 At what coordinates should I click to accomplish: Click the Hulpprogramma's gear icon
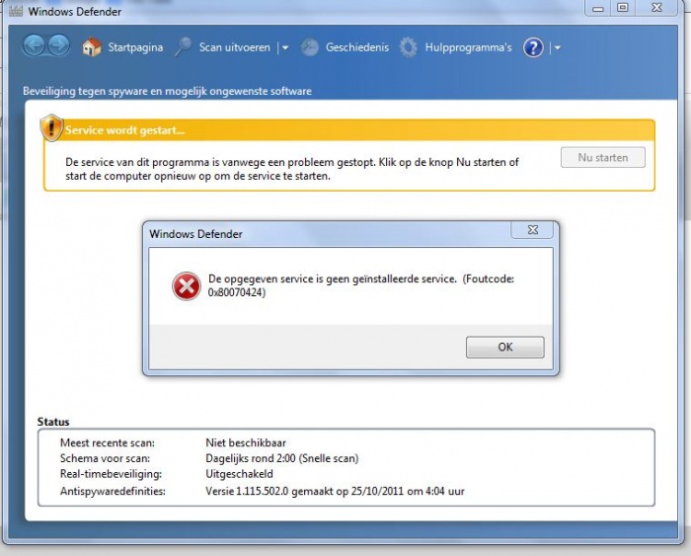pos(408,47)
